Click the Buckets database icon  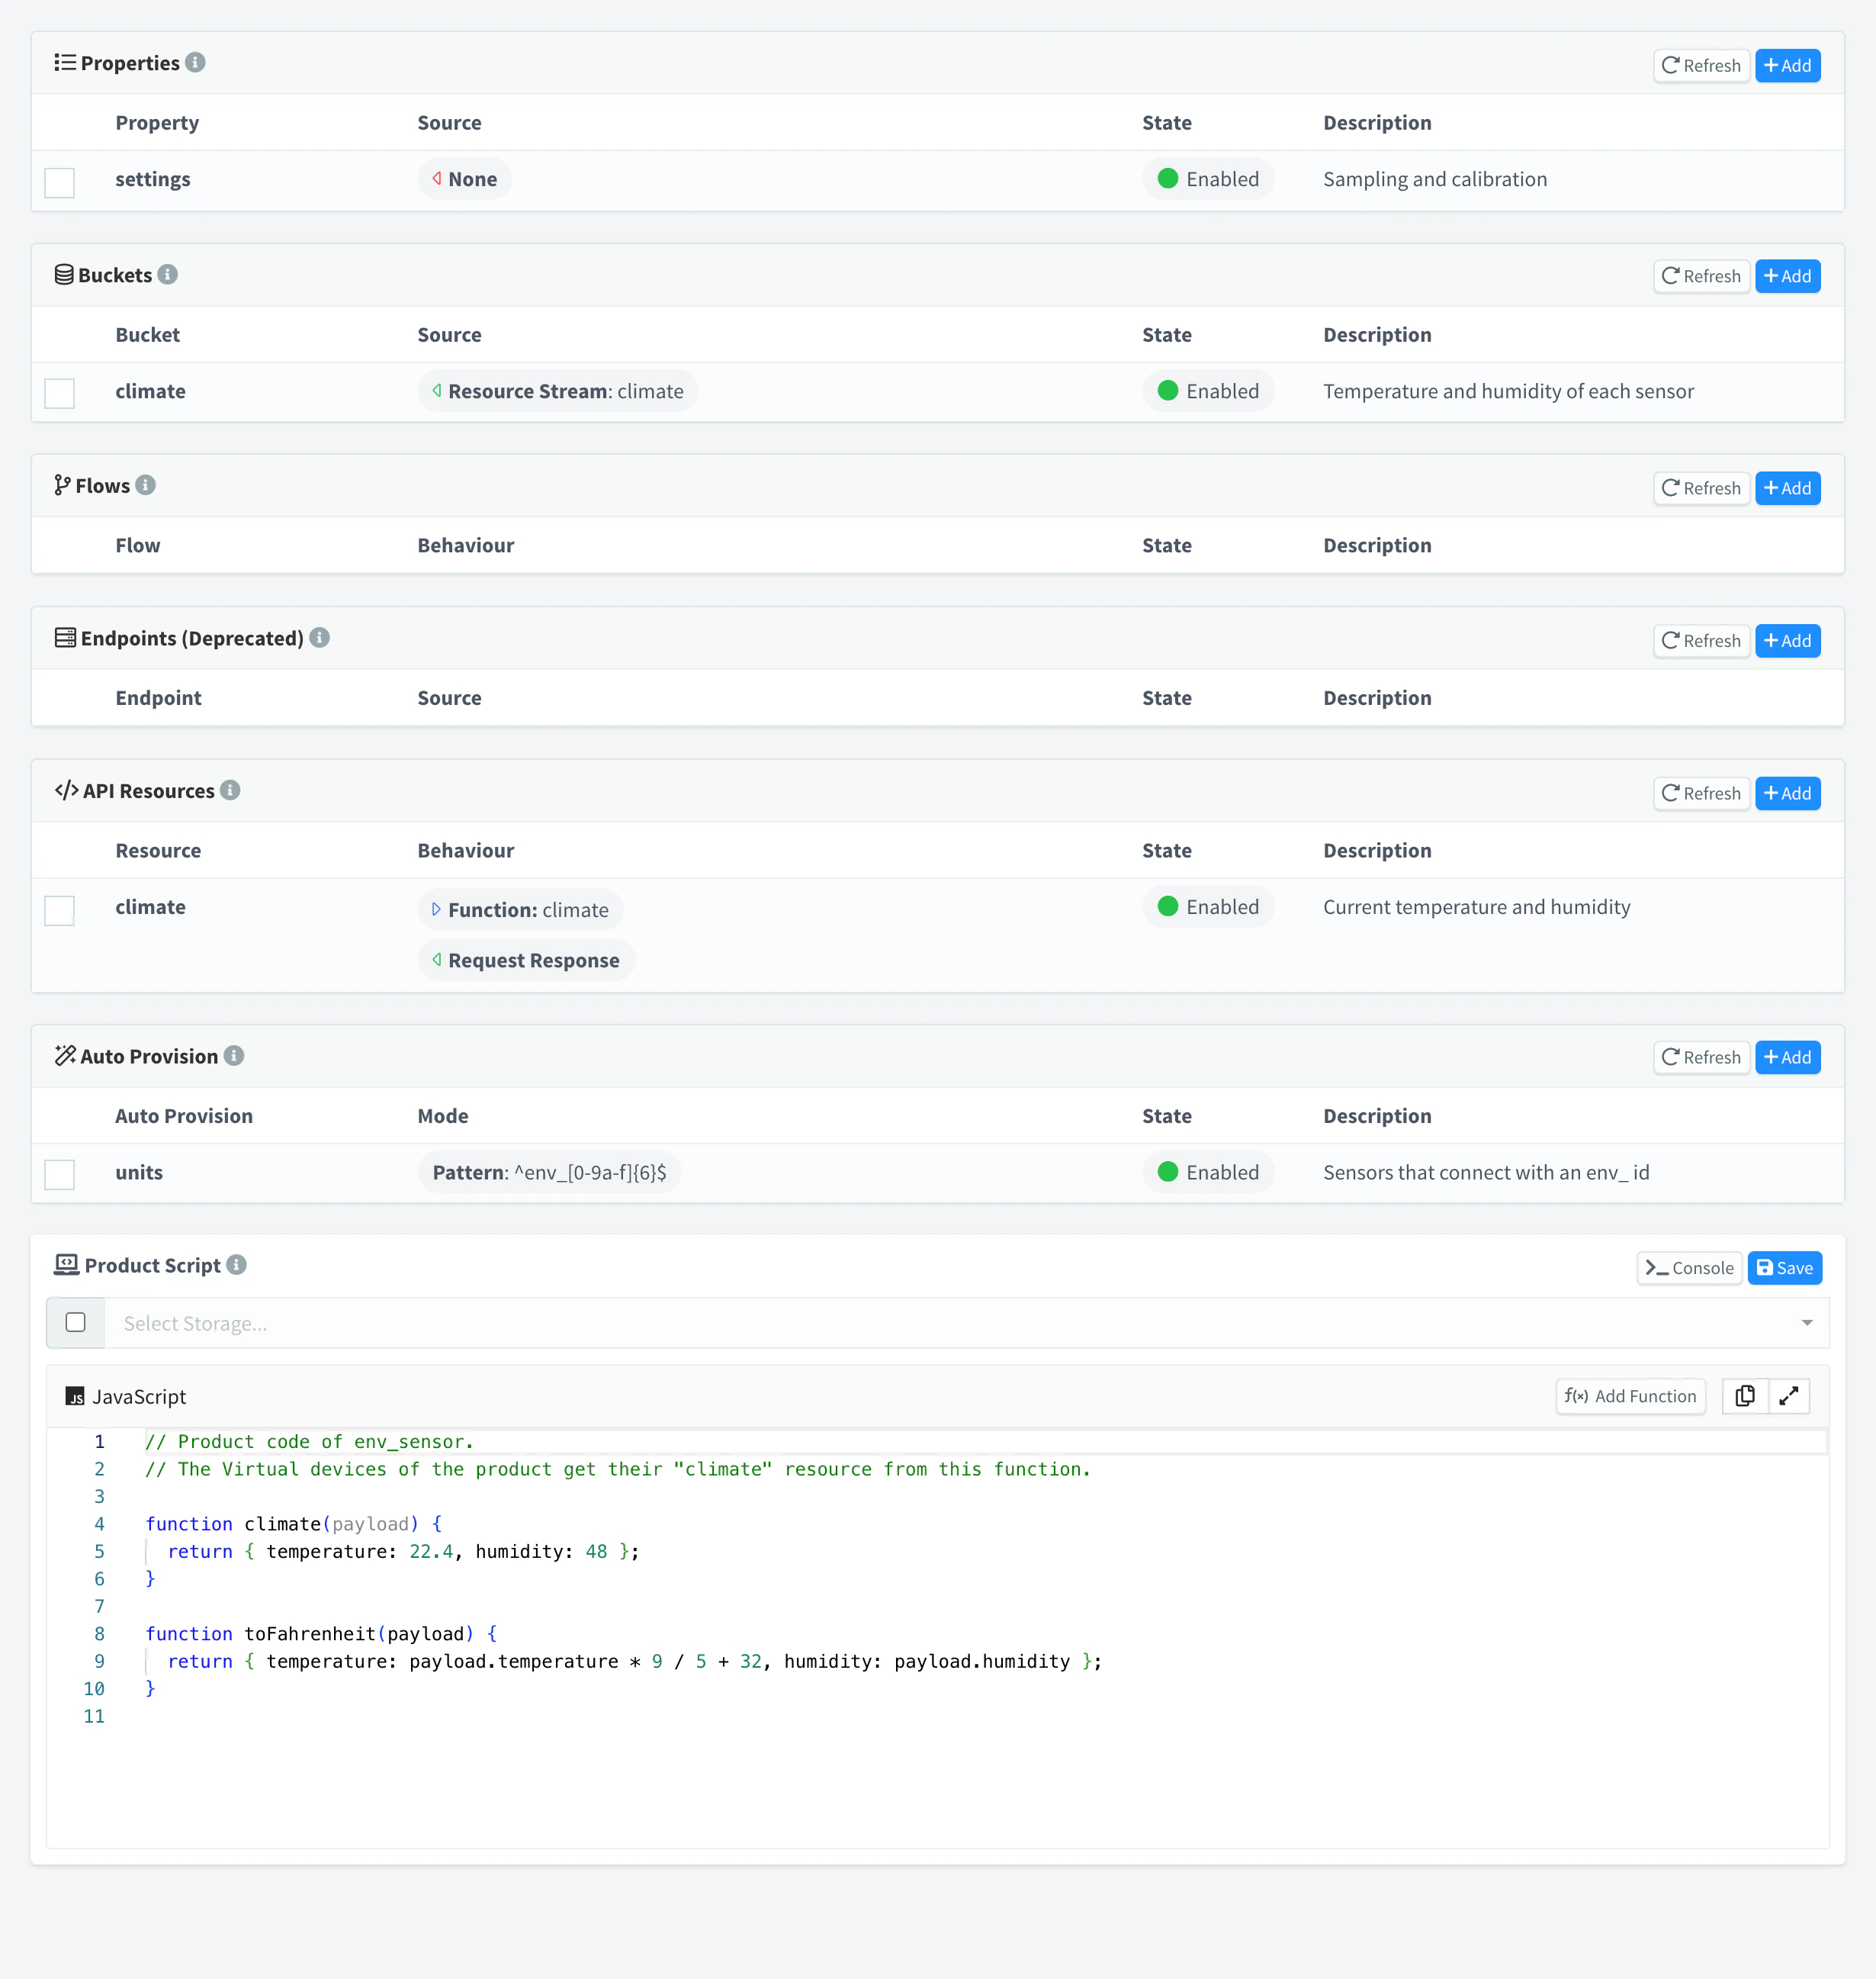point(64,274)
